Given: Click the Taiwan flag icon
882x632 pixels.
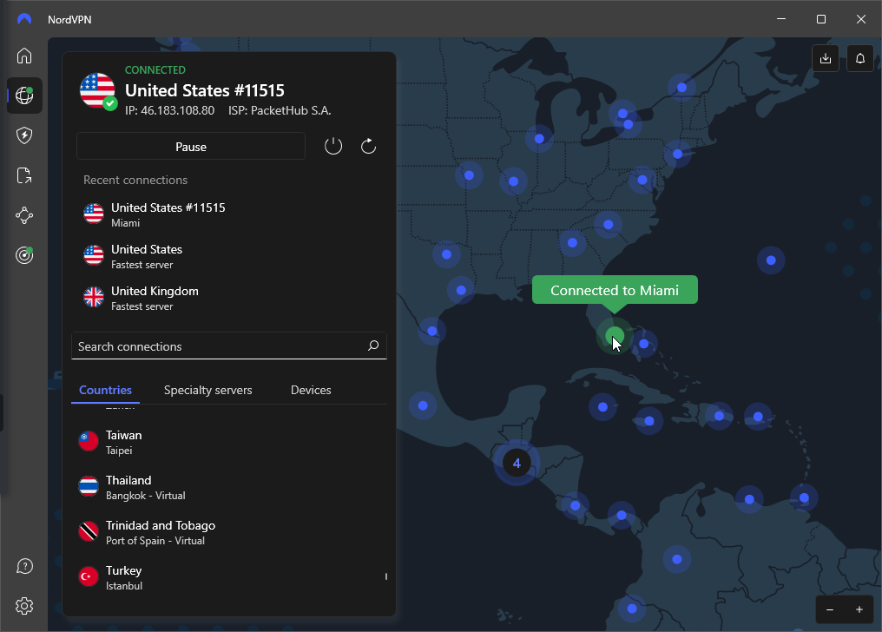Looking at the screenshot, I should coord(89,441).
